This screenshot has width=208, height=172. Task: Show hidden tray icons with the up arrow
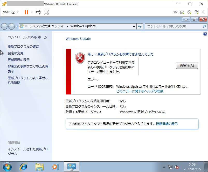click(164, 167)
